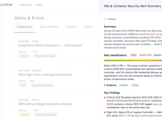This screenshot has height=117, width=162.
Task: Switch to the Detections tab
Action: tap(25, 27)
